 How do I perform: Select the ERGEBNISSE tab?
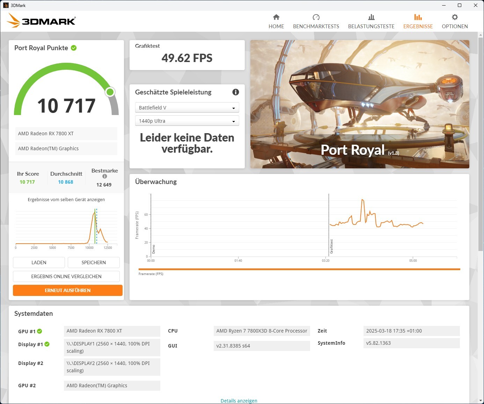pos(418,22)
